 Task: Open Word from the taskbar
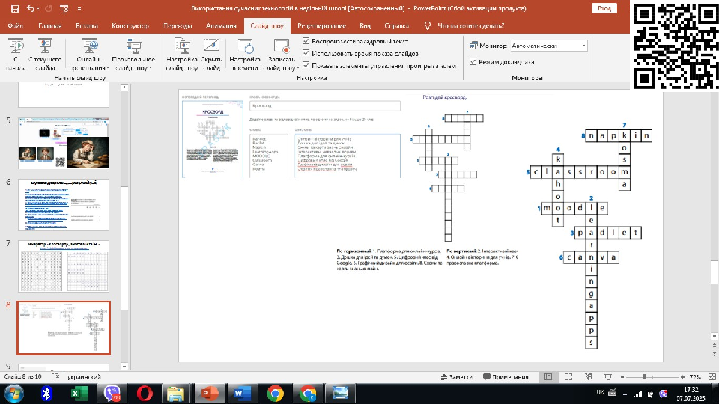pyautogui.click(x=242, y=394)
